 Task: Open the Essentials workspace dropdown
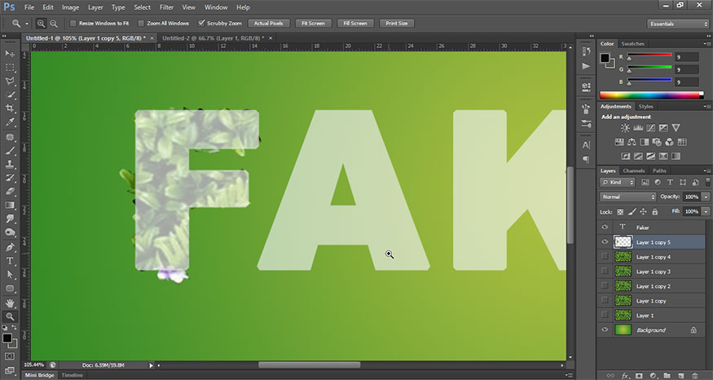coord(678,24)
